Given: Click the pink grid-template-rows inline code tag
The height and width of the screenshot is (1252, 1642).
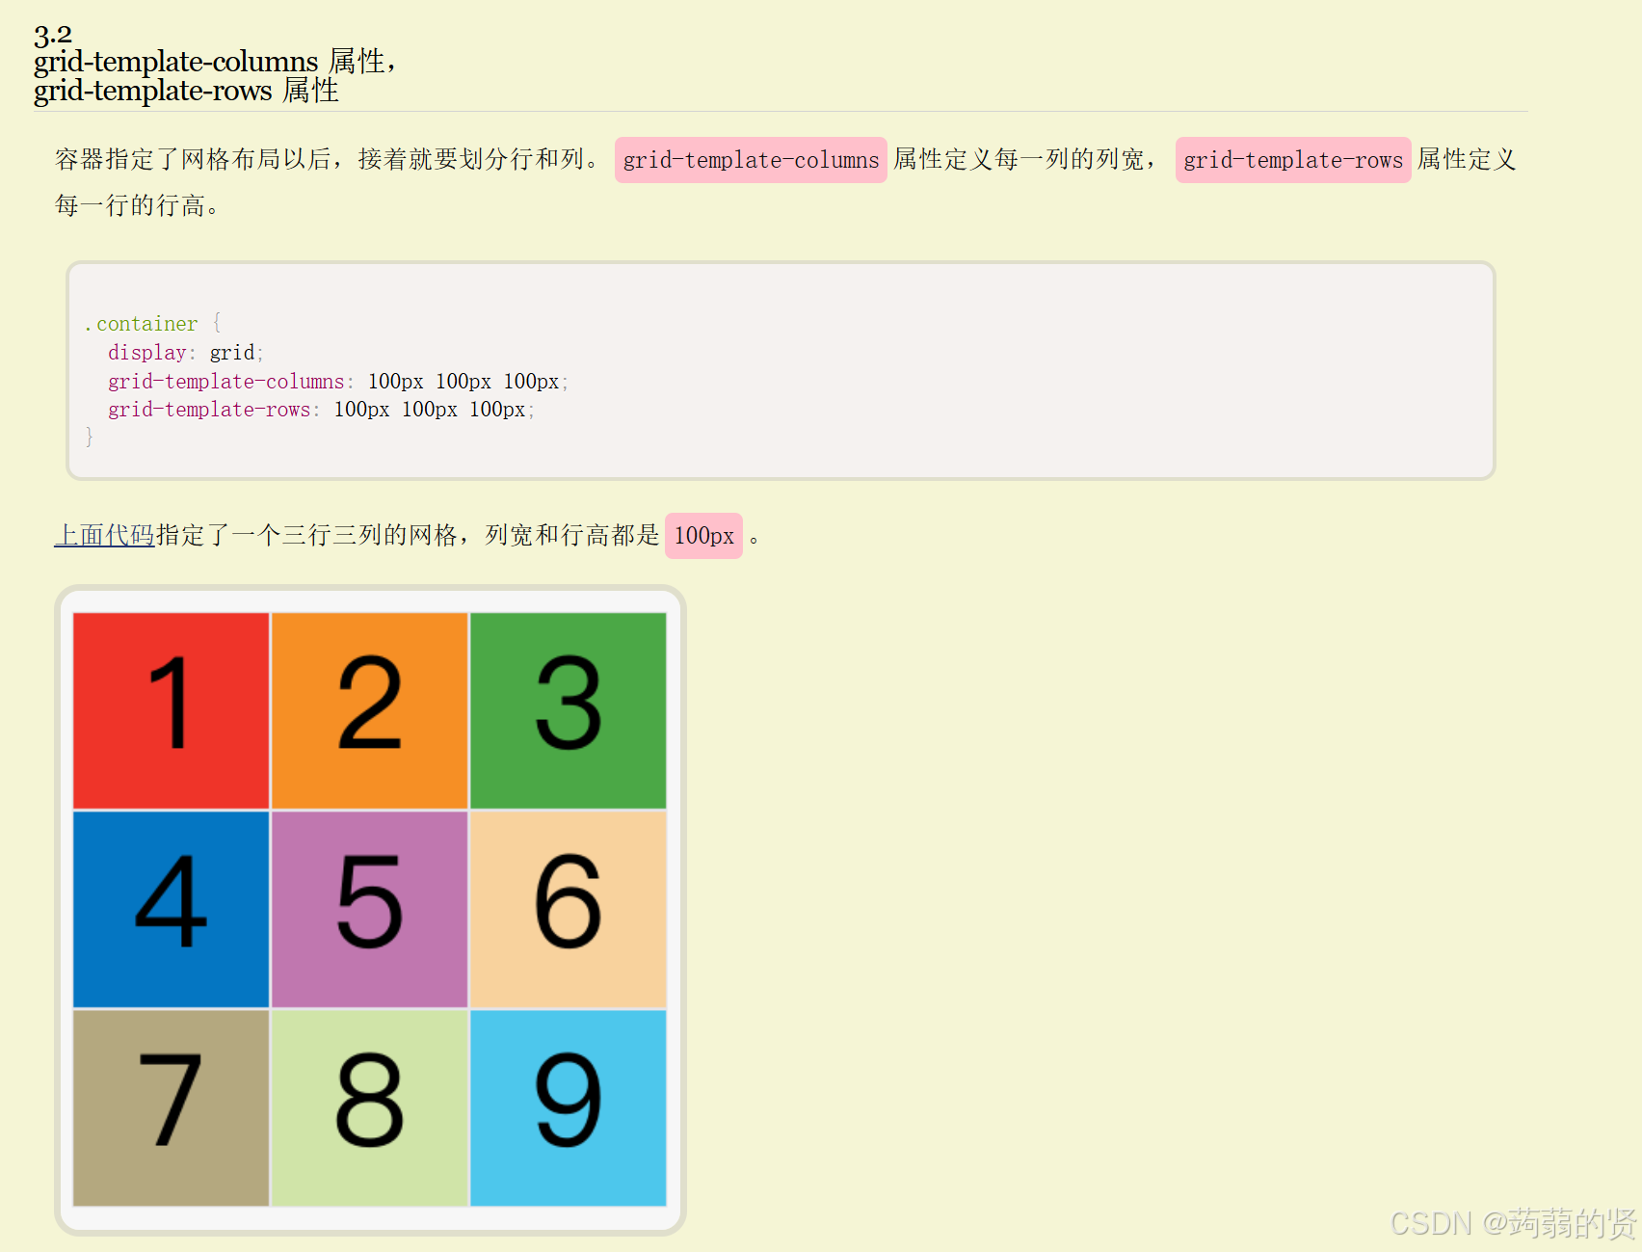Looking at the screenshot, I should coord(1293,160).
